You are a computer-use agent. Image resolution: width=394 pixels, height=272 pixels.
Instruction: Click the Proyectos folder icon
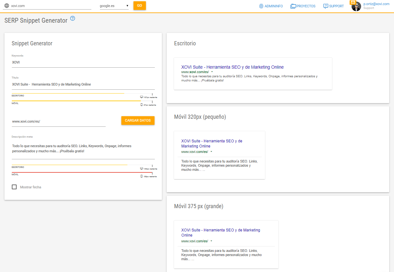(x=293, y=6)
